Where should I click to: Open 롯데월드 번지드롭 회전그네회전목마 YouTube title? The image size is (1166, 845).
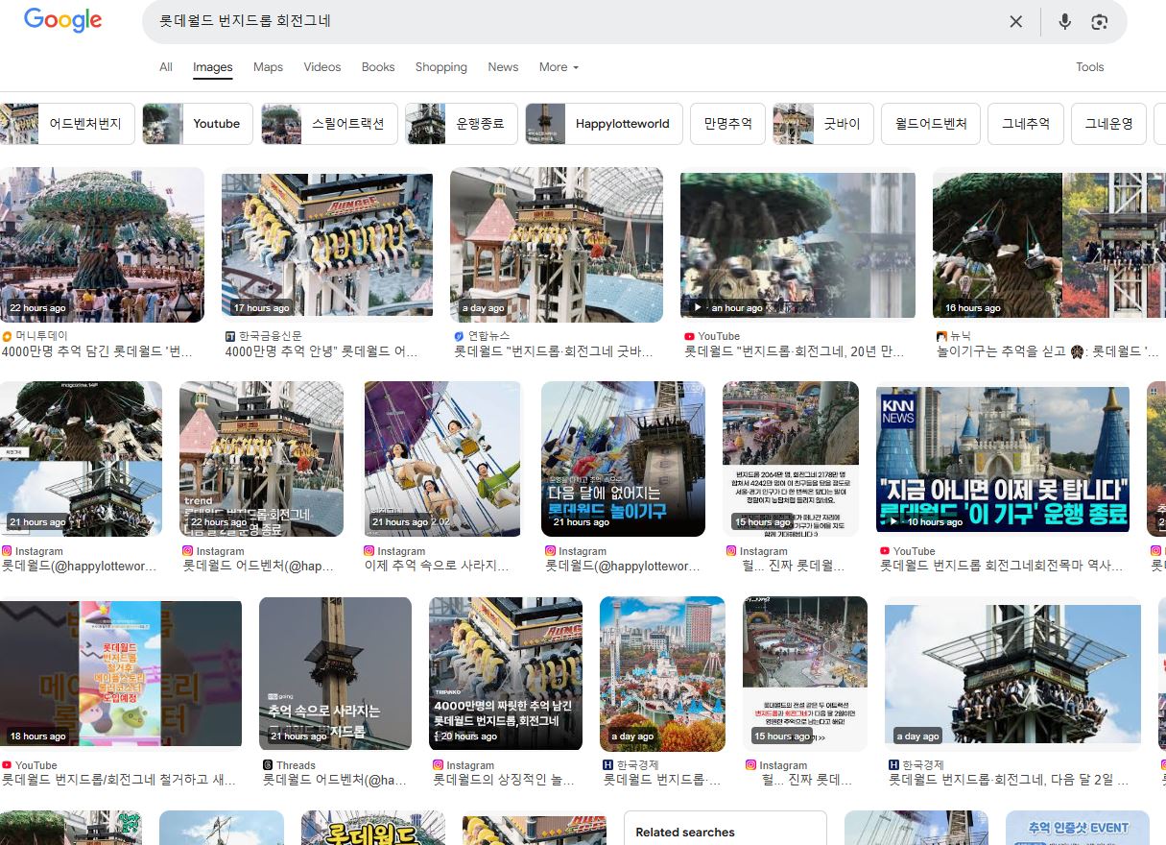tap(1001, 567)
